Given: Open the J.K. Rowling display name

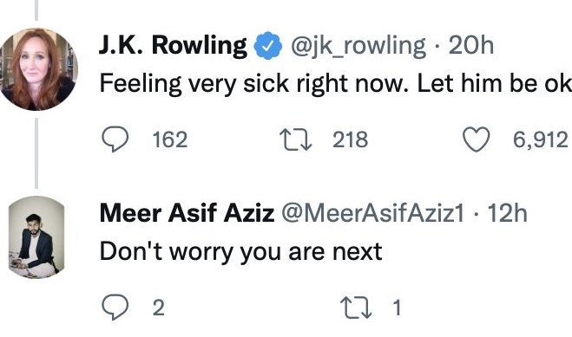Looking at the screenshot, I should coord(173,46).
